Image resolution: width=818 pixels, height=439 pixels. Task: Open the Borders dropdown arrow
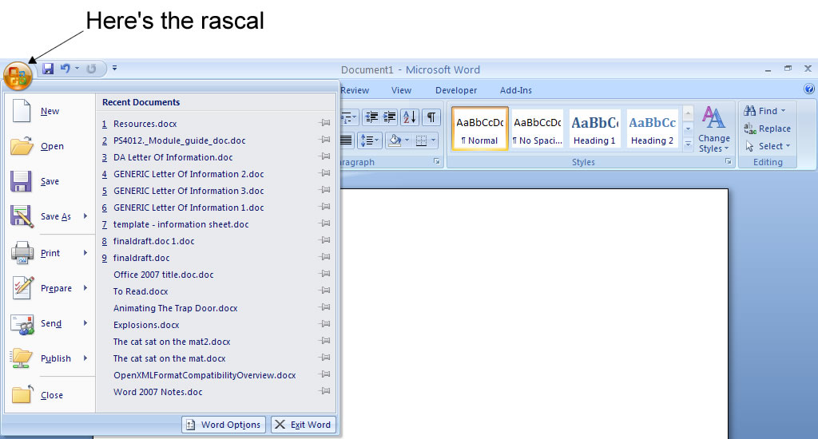433,140
